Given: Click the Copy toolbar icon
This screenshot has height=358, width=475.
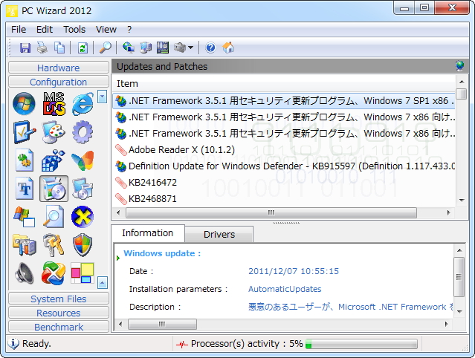Looking at the screenshot, I should pos(59,48).
